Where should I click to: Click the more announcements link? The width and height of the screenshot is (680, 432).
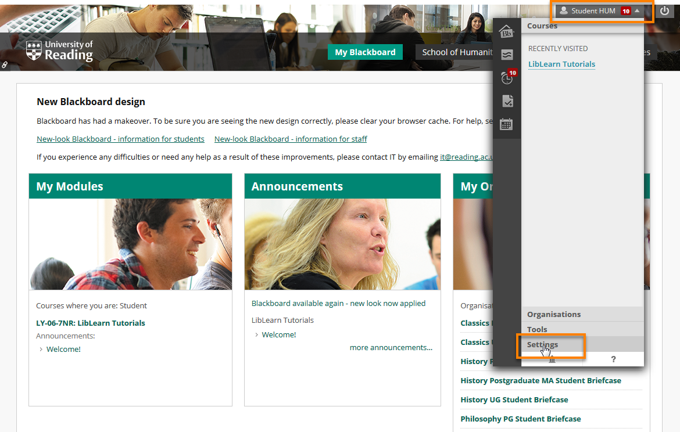coord(391,348)
